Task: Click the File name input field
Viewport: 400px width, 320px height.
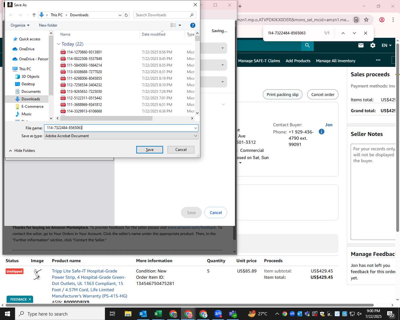Action: [x=119, y=128]
